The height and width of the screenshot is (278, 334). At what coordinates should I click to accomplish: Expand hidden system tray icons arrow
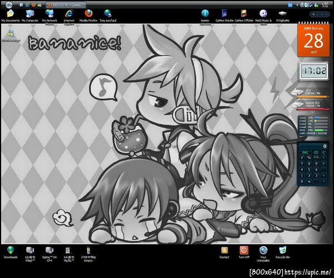coord(297,5)
